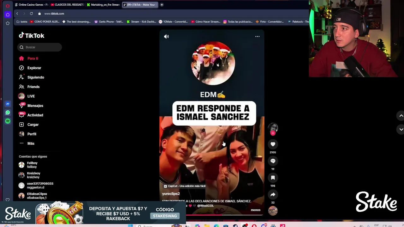This screenshot has width=404, height=227.
Task: Open the Siguiendo feed
Action: click(x=31, y=77)
